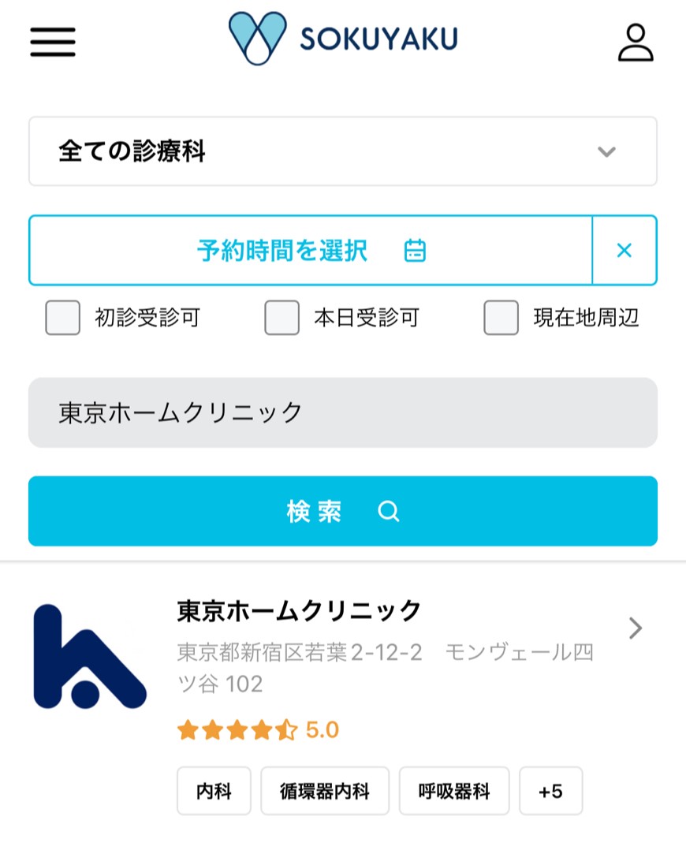
Task: Click the calendar icon beside 予約時間を選択
Action: pyautogui.click(x=415, y=251)
